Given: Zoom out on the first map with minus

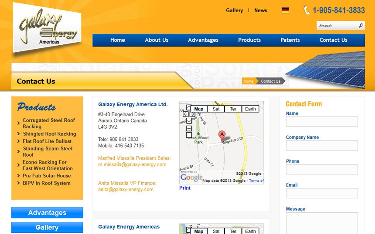Looking at the screenshot, I should [x=189, y=135].
